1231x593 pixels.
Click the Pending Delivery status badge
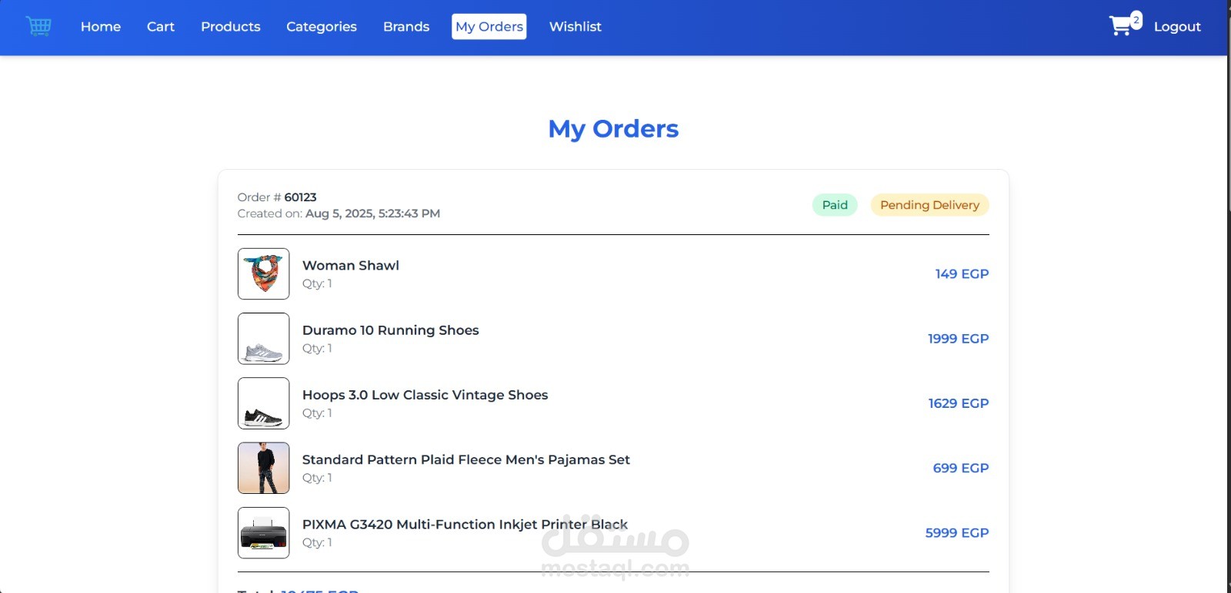[x=929, y=205]
